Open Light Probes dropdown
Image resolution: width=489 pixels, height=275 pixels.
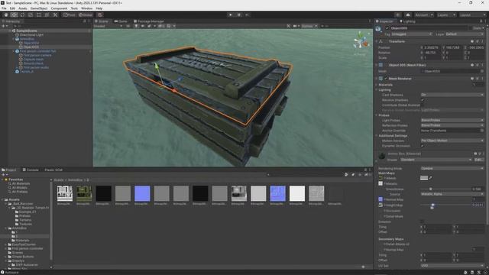(452, 121)
